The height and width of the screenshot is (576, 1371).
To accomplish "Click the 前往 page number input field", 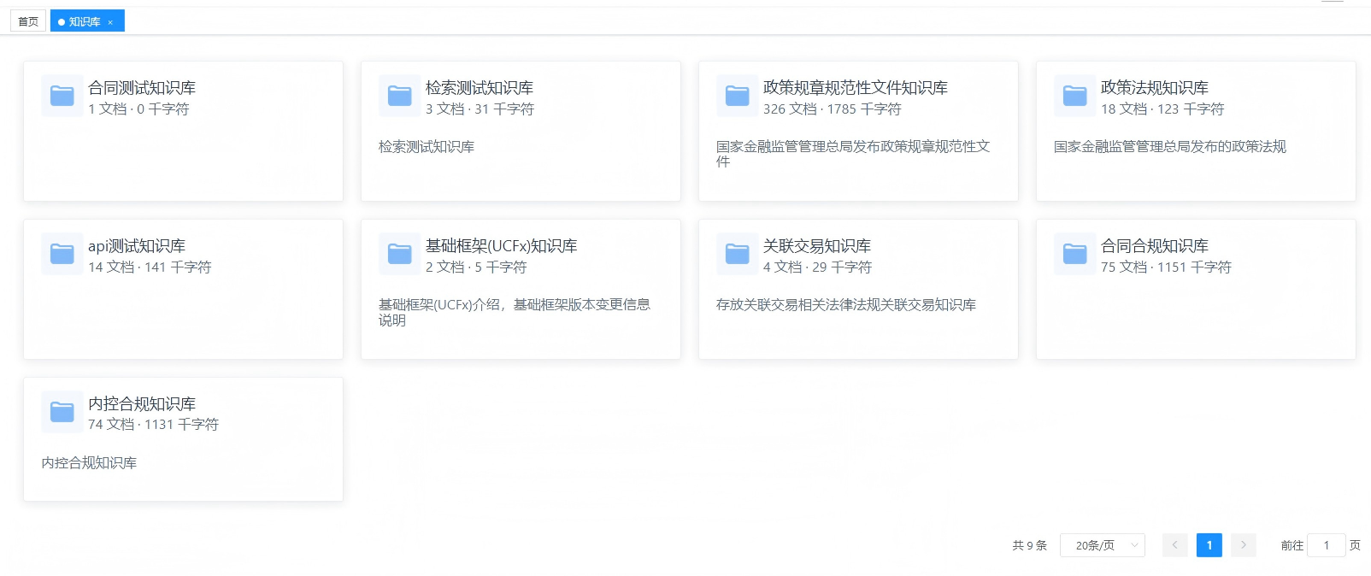I will pyautogui.click(x=1327, y=545).
